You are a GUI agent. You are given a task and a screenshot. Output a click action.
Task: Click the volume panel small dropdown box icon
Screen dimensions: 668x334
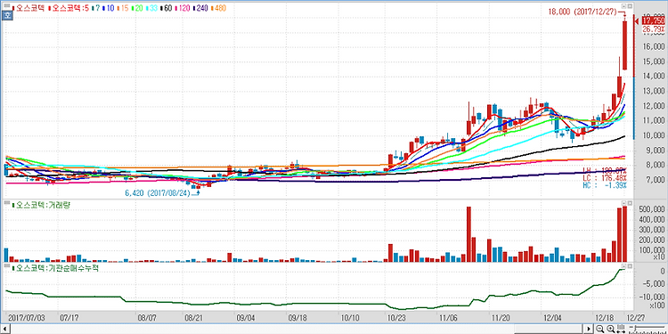click(623, 204)
